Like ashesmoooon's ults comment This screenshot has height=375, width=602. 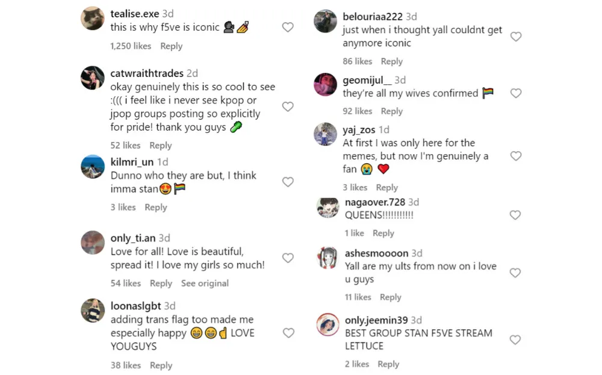(515, 273)
